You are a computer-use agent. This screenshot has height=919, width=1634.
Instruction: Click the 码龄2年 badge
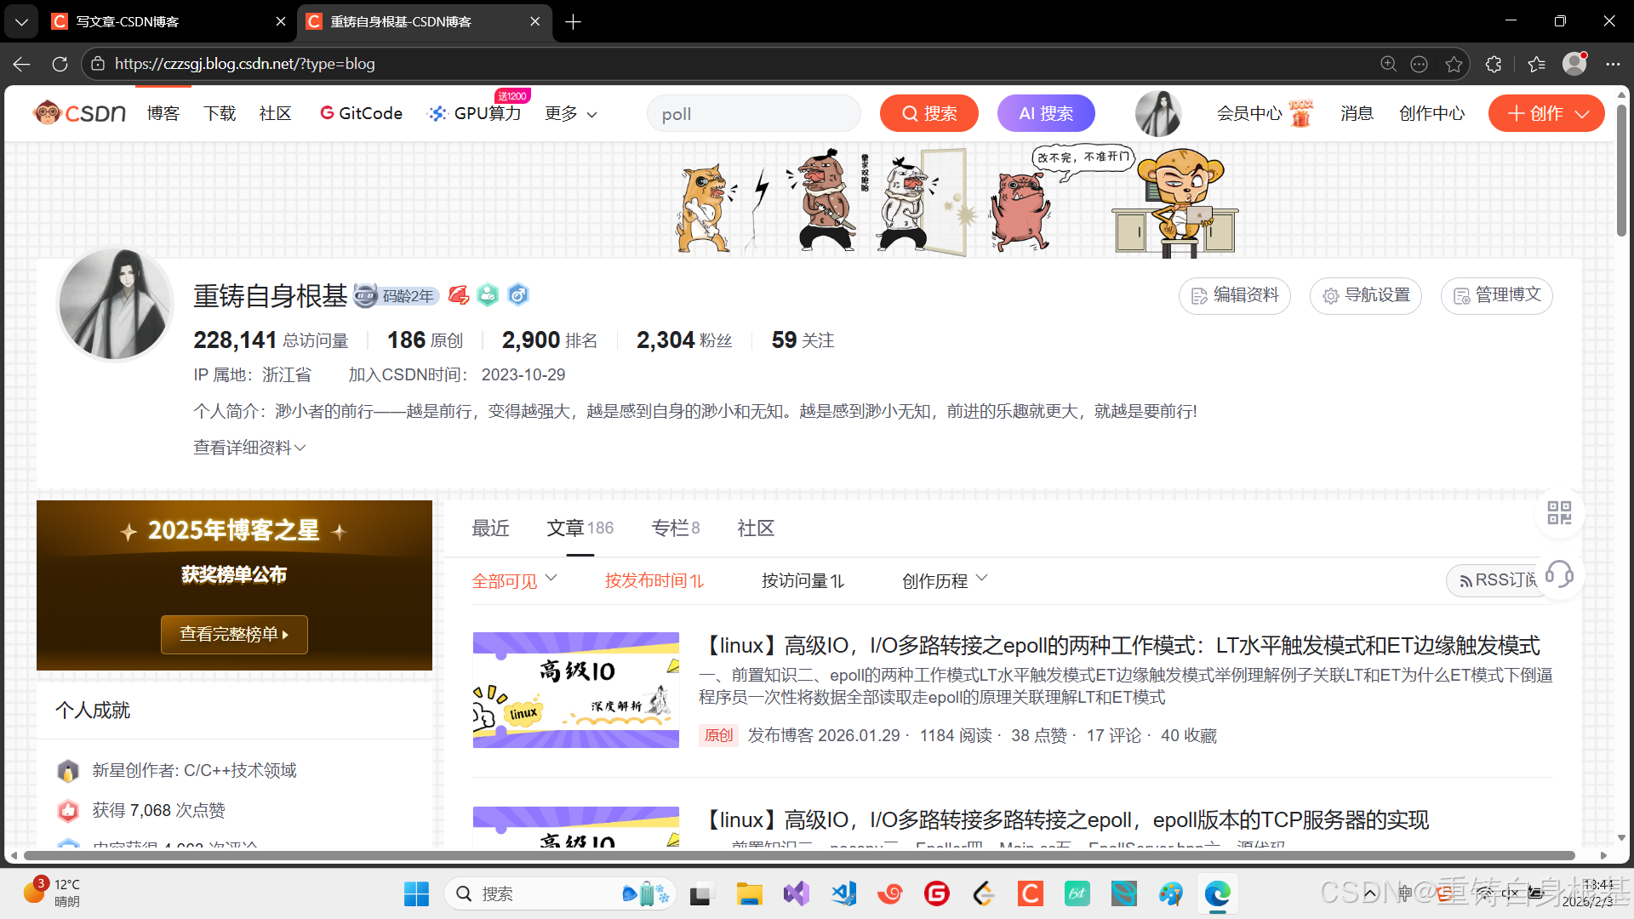tap(396, 295)
